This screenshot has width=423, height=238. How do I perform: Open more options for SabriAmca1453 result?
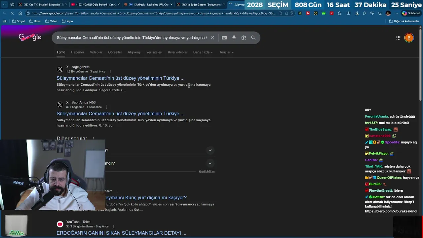(106, 107)
